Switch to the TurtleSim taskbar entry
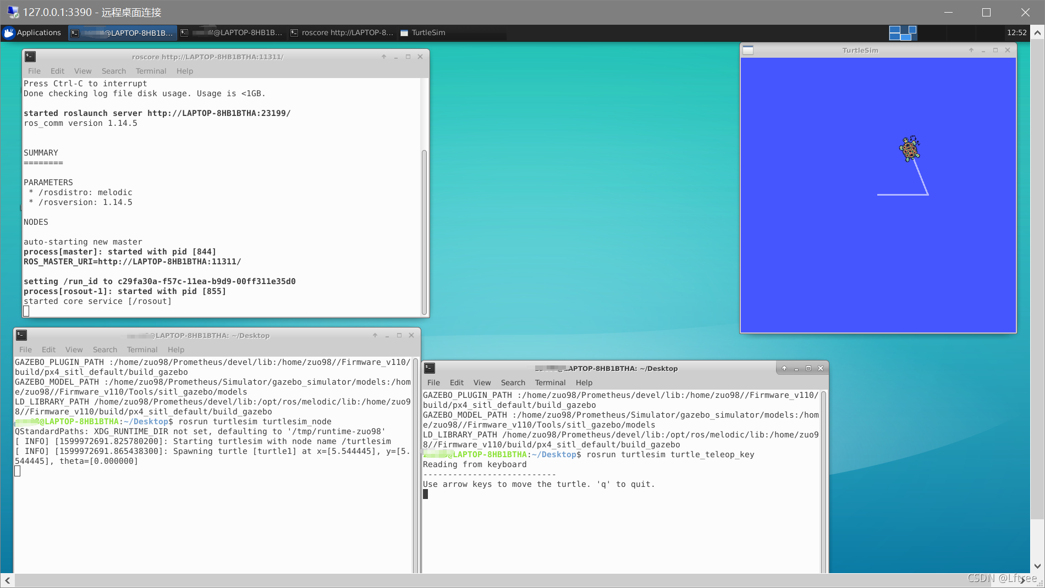The image size is (1045, 588). pos(423,33)
